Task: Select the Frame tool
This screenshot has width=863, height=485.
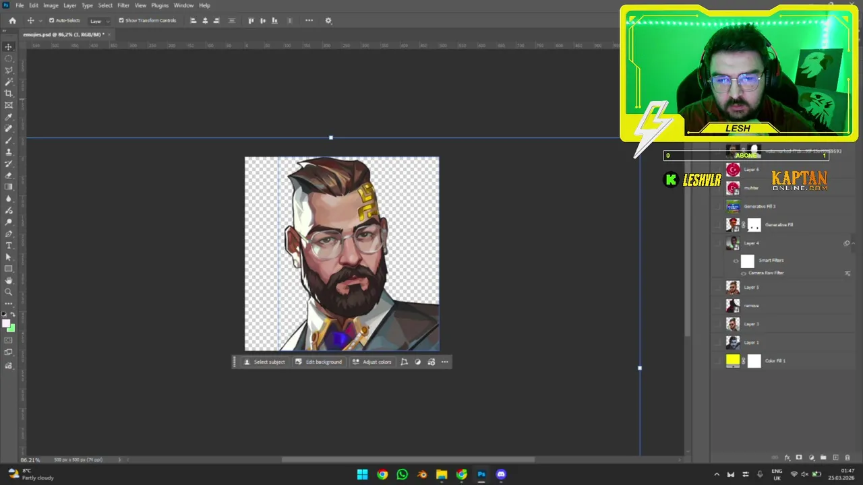Action: 9,105
